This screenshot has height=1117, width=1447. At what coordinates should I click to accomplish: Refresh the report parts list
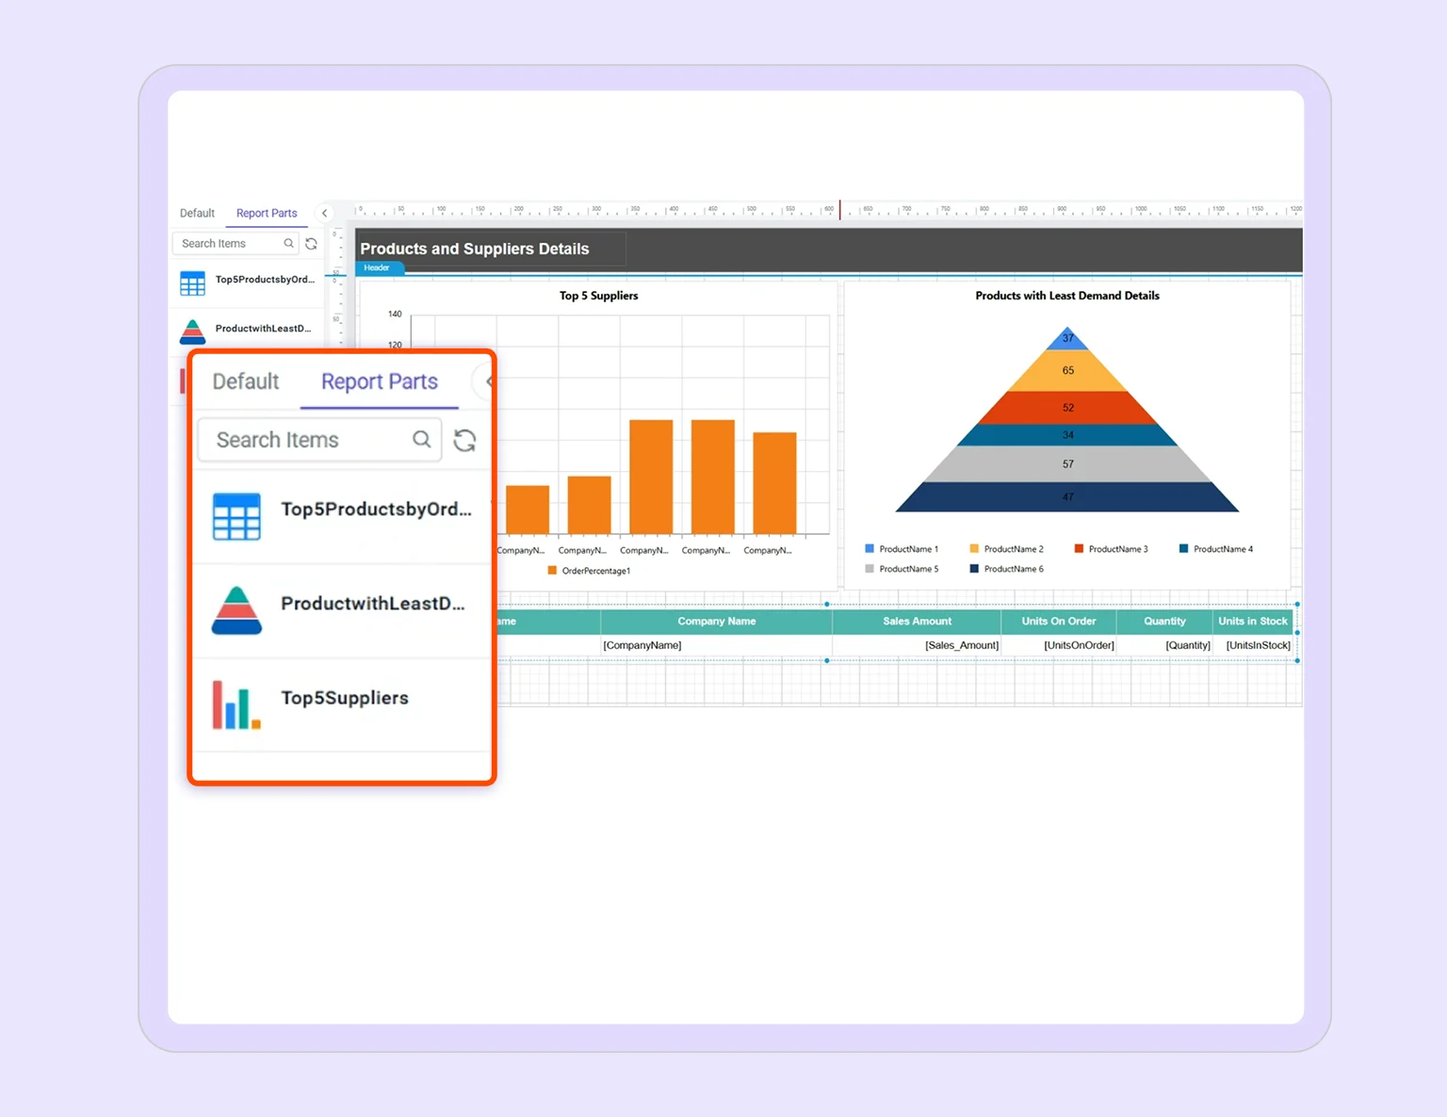click(464, 439)
